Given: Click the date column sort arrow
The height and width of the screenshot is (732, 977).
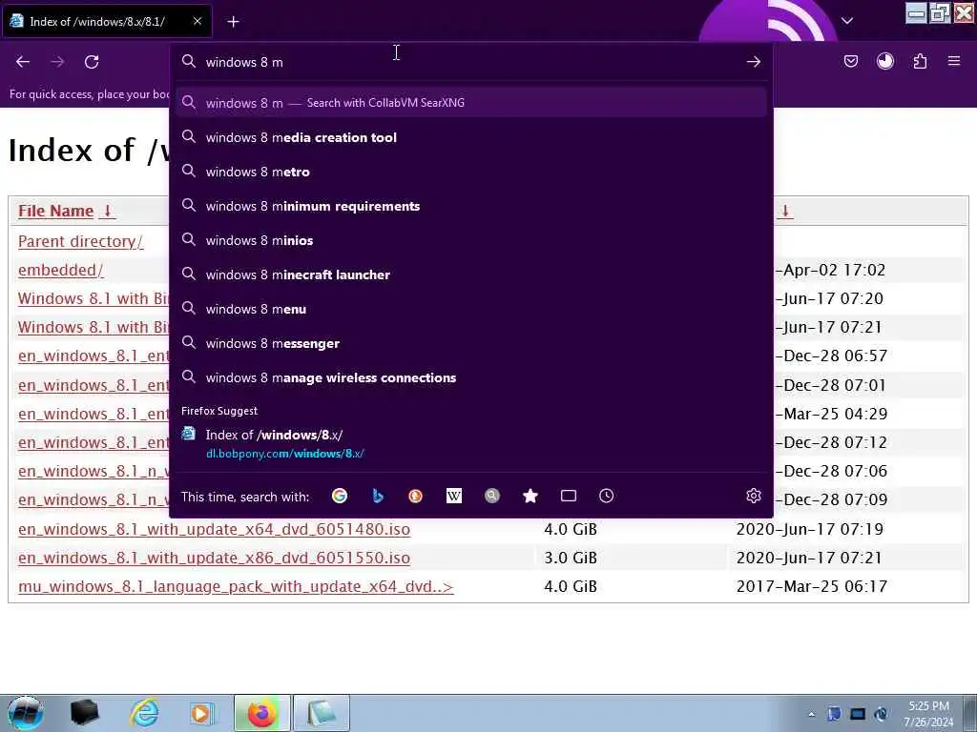Looking at the screenshot, I should 785,211.
